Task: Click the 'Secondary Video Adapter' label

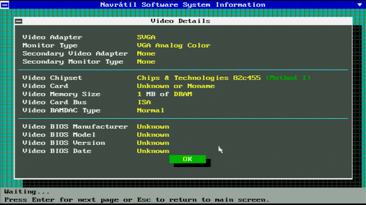Action: (75, 54)
